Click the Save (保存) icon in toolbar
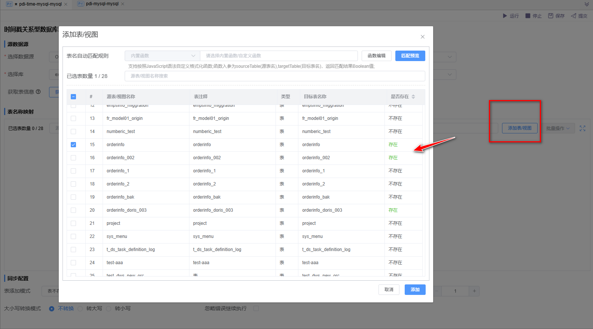 tap(551, 16)
